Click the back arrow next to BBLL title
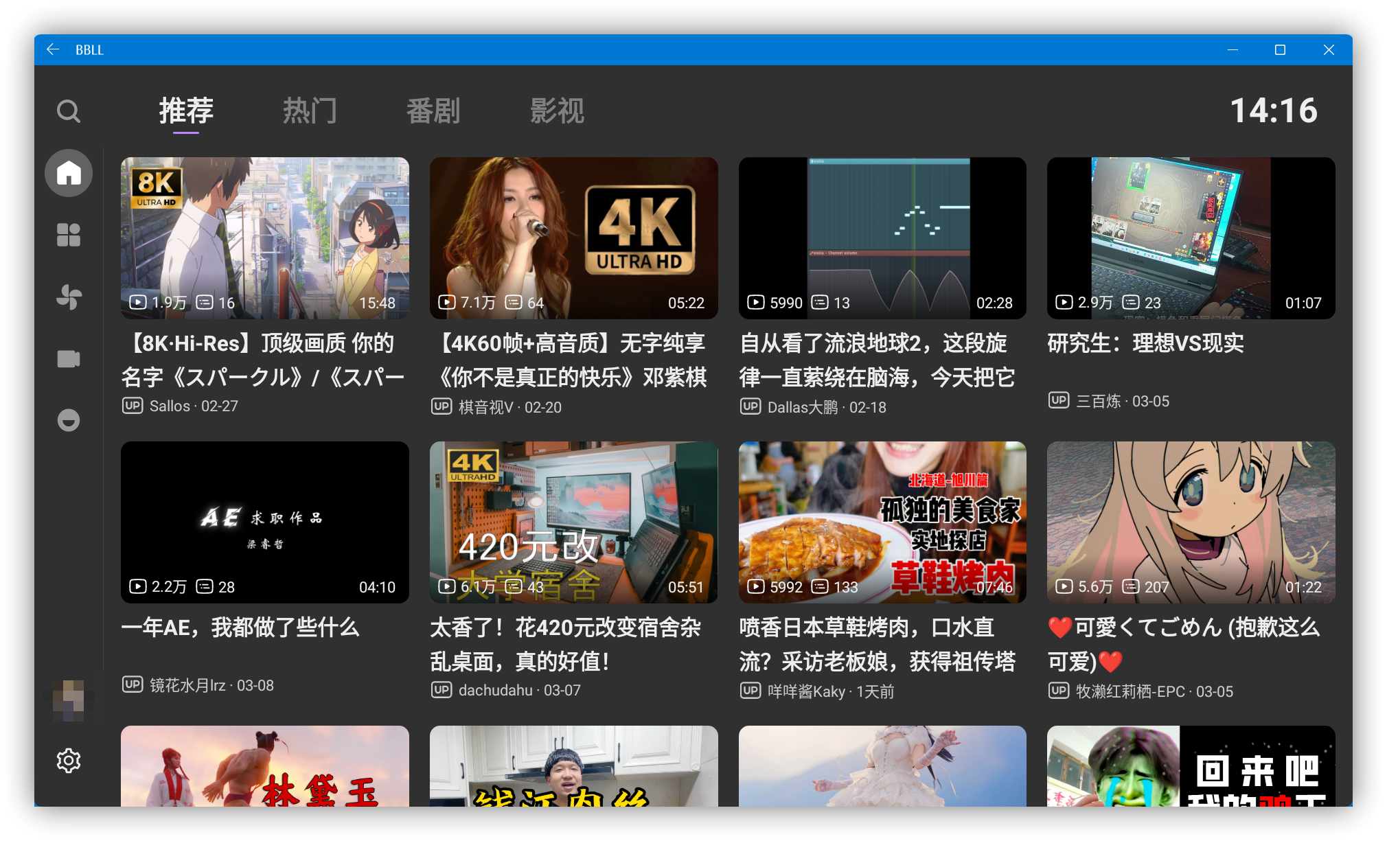Screen dimensions: 1387x841 (x=53, y=49)
